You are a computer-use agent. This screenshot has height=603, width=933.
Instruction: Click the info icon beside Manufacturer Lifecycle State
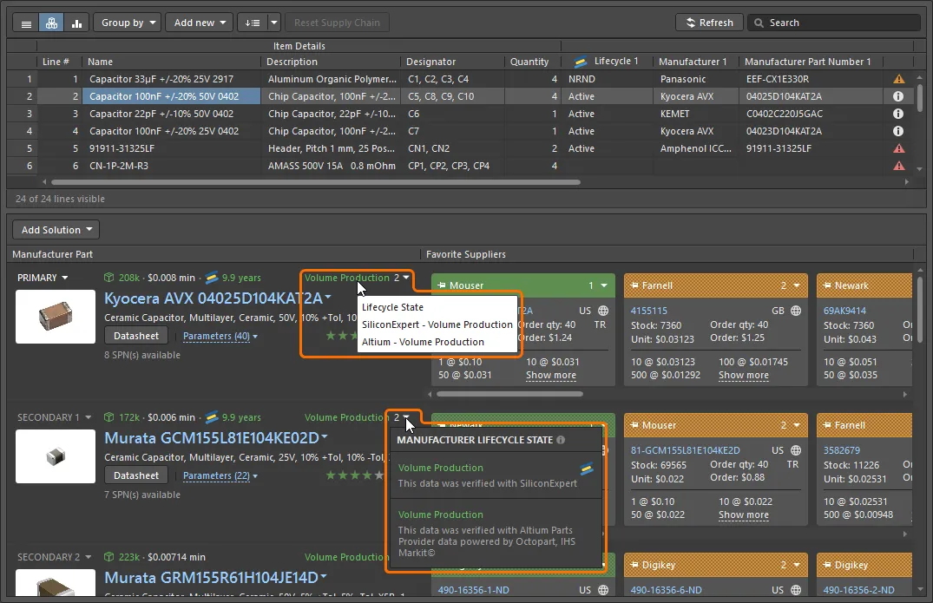click(x=561, y=440)
